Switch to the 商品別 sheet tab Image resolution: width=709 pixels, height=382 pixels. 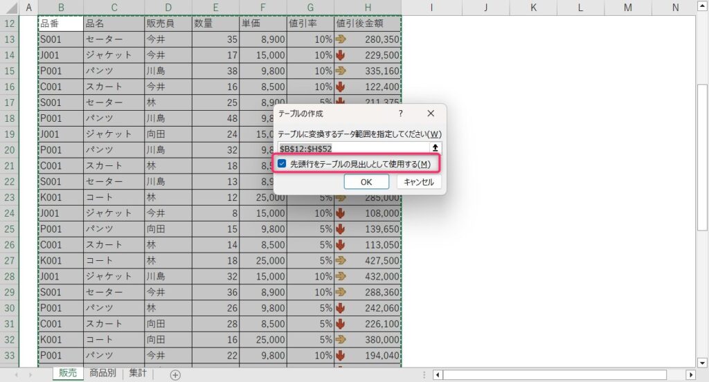coord(103,374)
